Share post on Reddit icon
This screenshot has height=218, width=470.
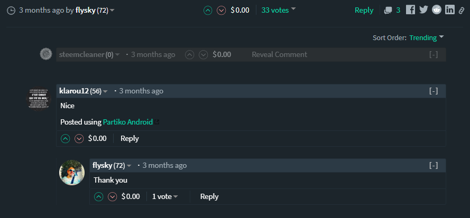437,10
